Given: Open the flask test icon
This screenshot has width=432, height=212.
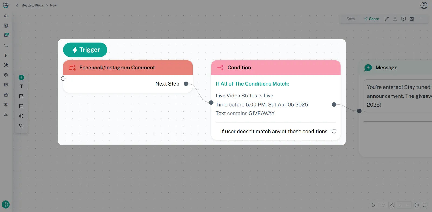Looking at the screenshot, I should [x=395, y=19].
